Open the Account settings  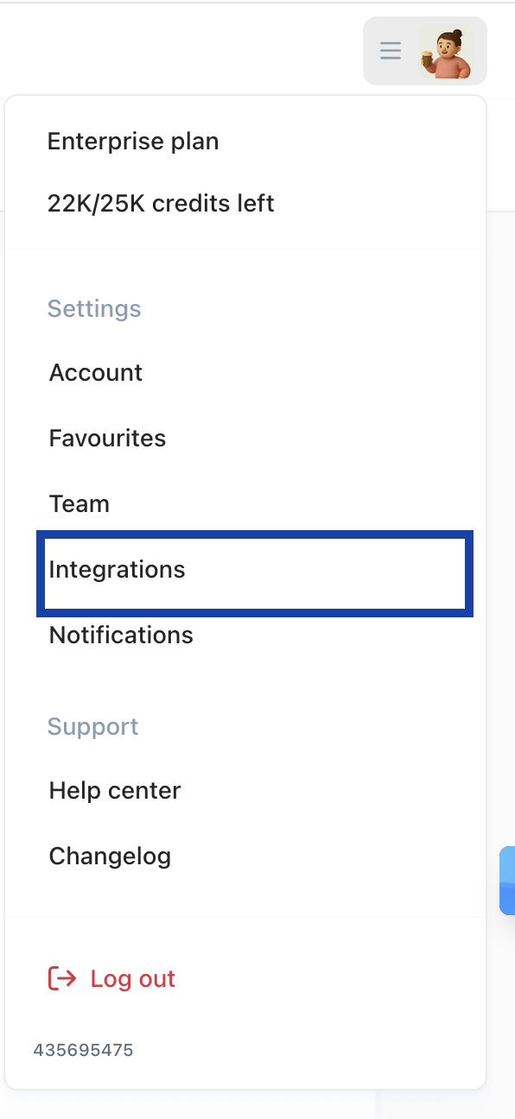click(x=96, y=373)
